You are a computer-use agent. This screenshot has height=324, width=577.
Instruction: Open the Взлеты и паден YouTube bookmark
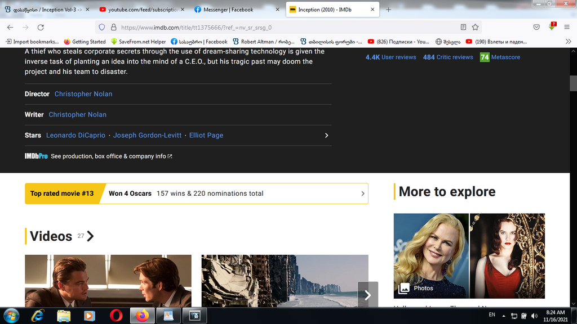pos(496,42)
